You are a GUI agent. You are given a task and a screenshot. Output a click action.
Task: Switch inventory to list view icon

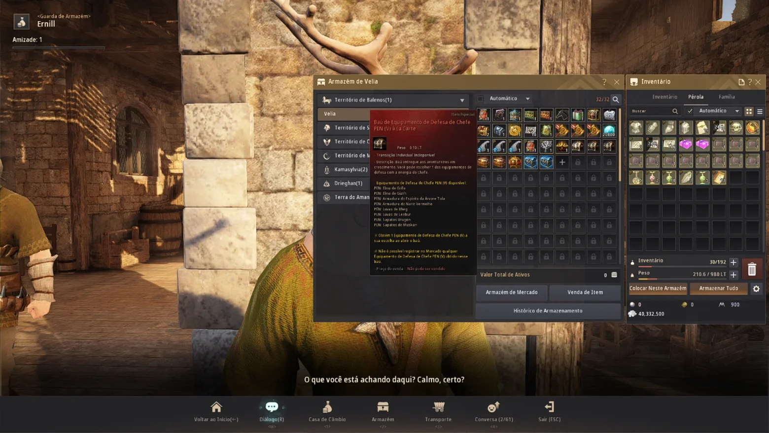pyautogui.click(x=760, y=111)
